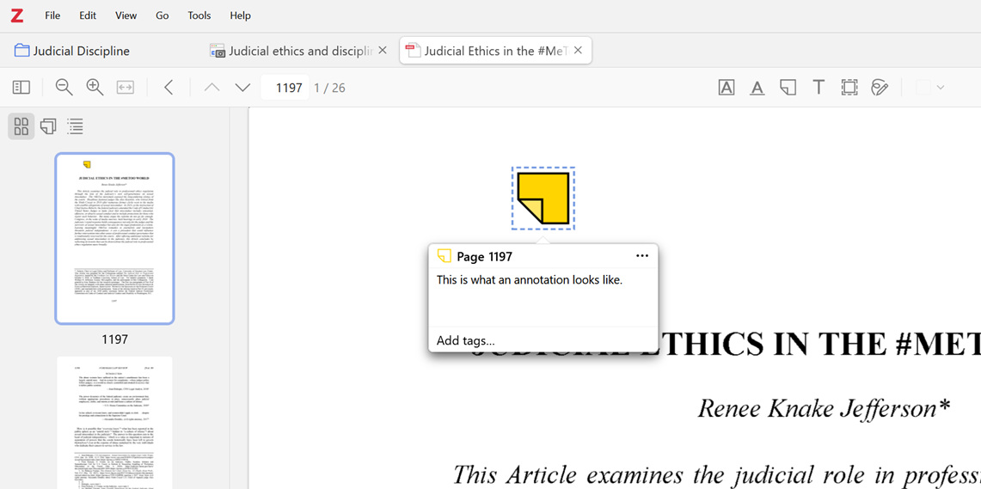The image size is (981, 489).
Task: Open the Edit menu
Action: [88, 15]
